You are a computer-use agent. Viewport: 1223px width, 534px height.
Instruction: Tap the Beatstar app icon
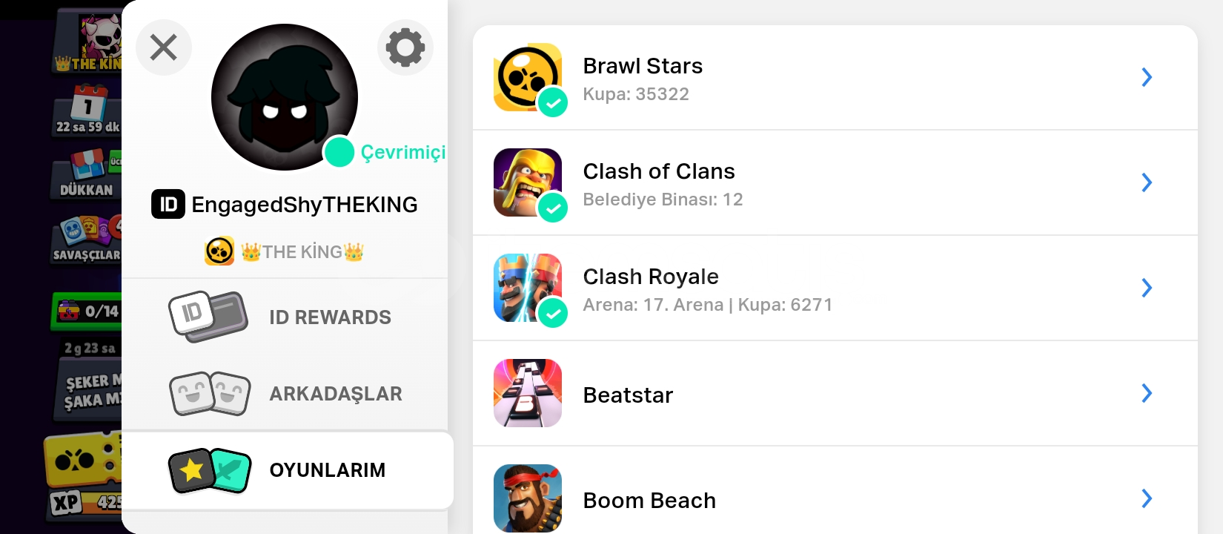(x=528, y=393)
